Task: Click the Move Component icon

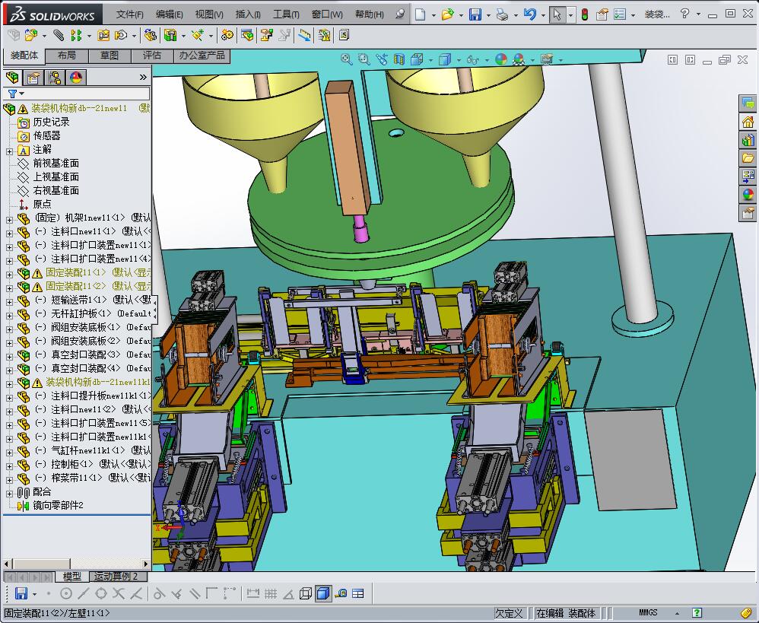Action: [x=121, y=35]
